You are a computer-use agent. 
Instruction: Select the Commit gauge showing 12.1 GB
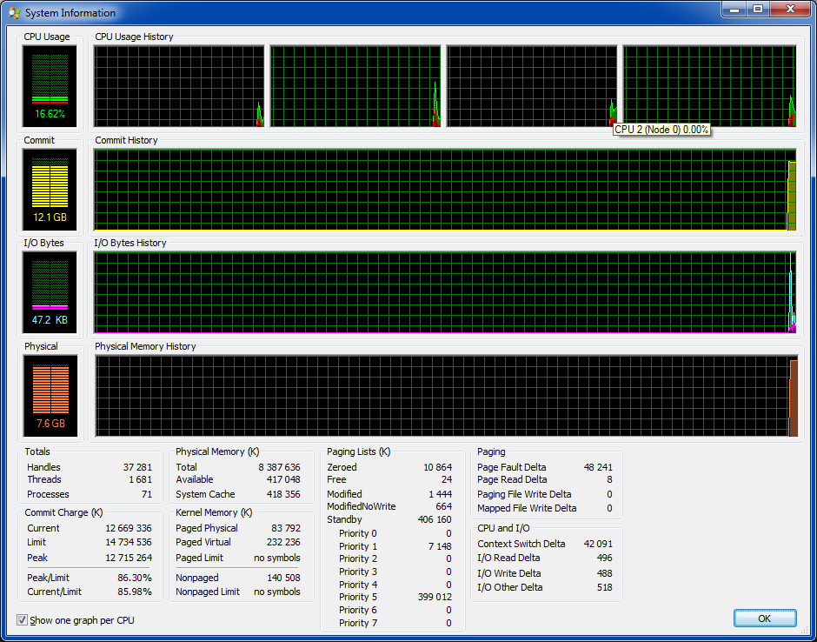(x=50, y=189)
